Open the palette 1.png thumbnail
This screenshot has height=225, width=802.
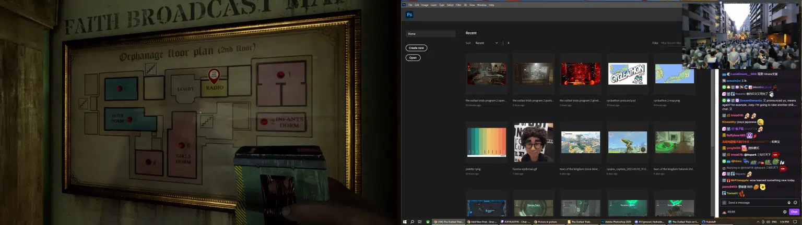click(487, 142)
